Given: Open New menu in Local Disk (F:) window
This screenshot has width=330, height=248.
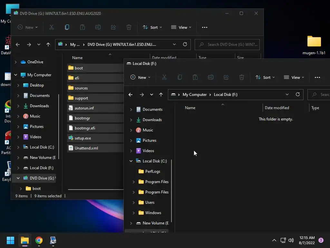Looking at the screenshot, I should pos(140,77).
